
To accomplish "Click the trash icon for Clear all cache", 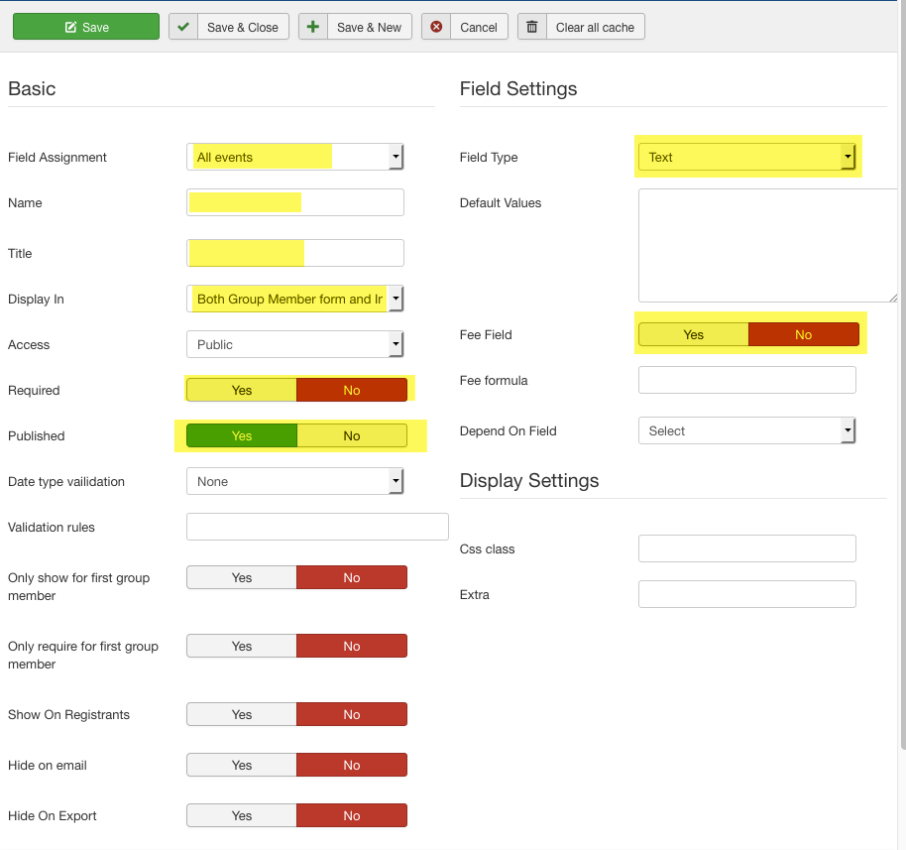I will point(532,27).
